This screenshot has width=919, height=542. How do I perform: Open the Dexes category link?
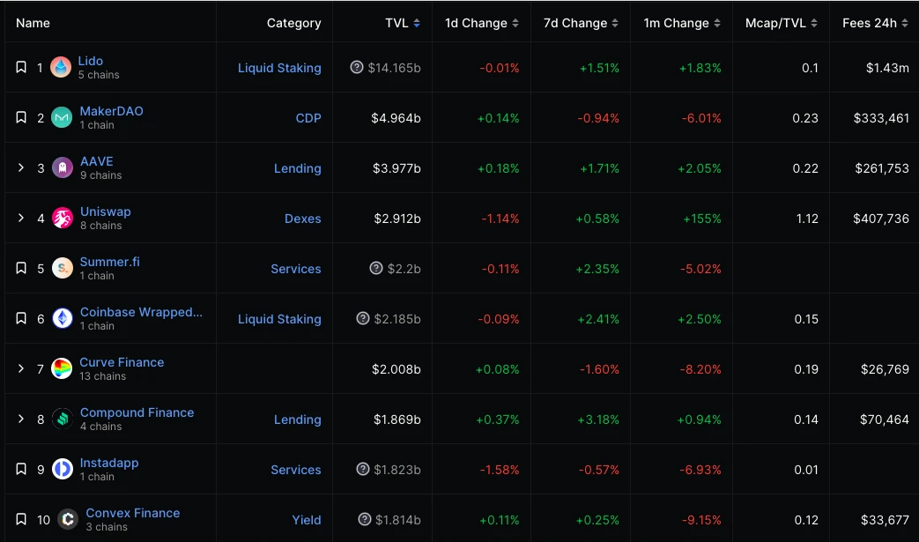coord(302,219)
